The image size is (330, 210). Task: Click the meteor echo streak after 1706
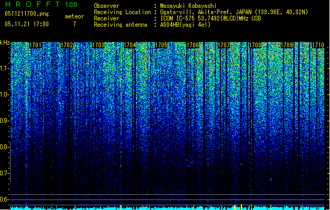pyautogui.click(x=190, y=163)
